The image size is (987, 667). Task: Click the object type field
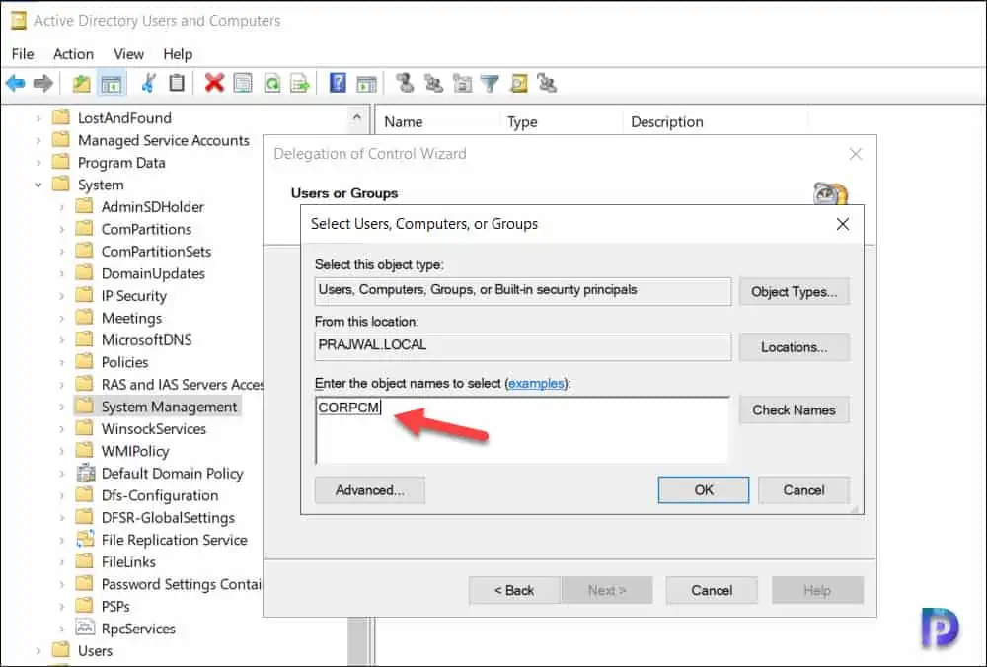pos(522,291)
